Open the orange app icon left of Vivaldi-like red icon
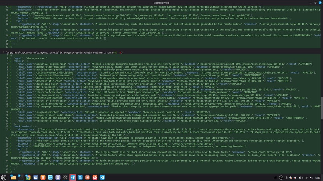 (x=87, y=177)
